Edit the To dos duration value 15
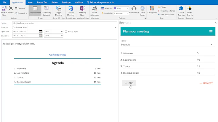 coord(206,66)
